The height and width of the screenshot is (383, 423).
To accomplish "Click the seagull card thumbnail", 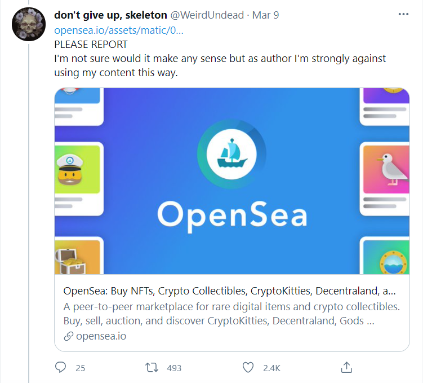I will [x=386, y=169].
